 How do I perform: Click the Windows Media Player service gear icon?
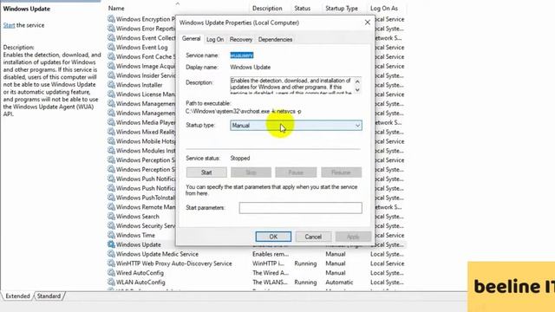(111, 122)
